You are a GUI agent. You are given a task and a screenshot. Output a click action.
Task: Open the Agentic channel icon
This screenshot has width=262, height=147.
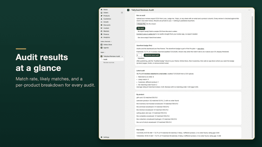click(x=102, y=48)
